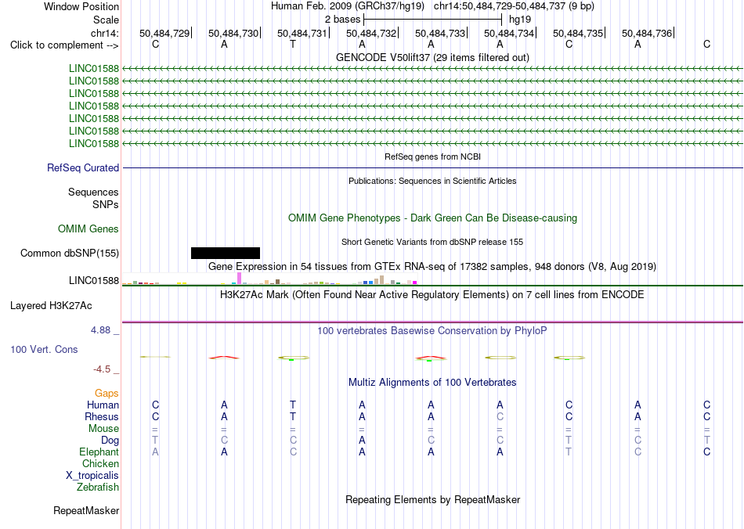Click the Elephant alignment row label

(x=99, y=452)
